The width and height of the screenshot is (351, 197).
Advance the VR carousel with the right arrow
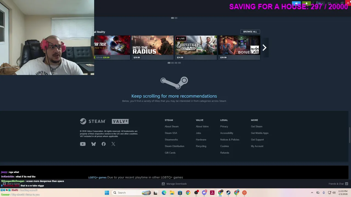[264, 48]
